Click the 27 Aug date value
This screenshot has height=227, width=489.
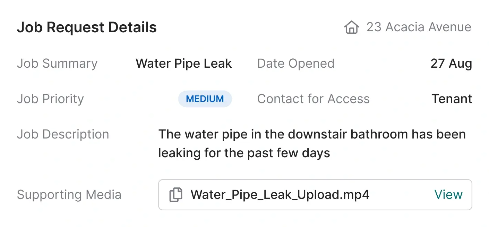click(451, 64)
